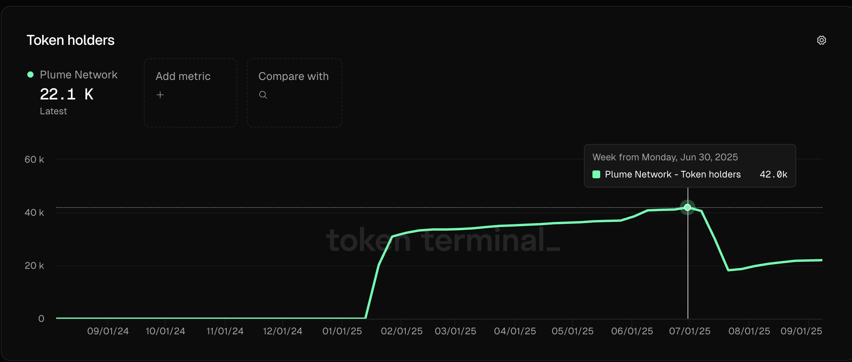
Task: Click the green square in the tooltip legend
Action: (x=596, y=174)
